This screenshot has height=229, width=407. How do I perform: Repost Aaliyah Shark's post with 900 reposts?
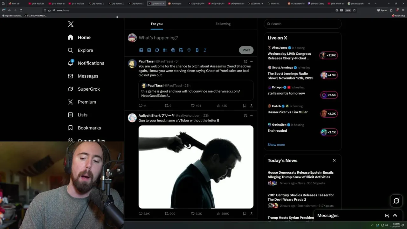170,214
